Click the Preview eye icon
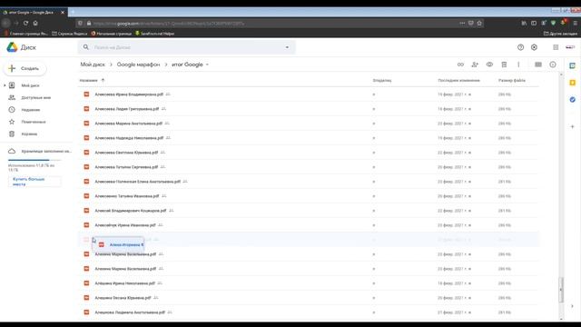The height and width of the screenshot is (327, 581). pos(489,64)
